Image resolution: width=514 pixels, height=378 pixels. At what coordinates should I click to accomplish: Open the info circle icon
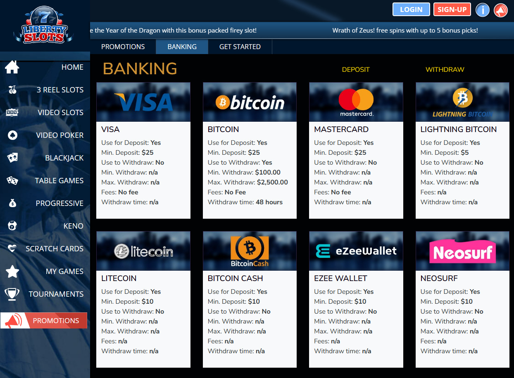(x=482, y=10)
